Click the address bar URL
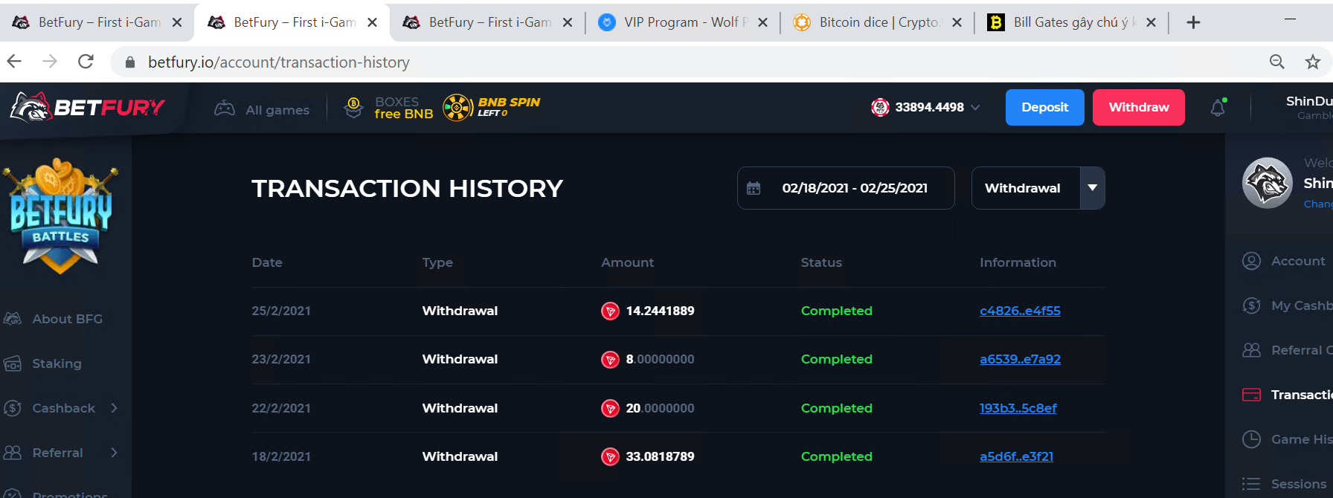Screen dimensions: 1333x498 [x=278, y=62]
